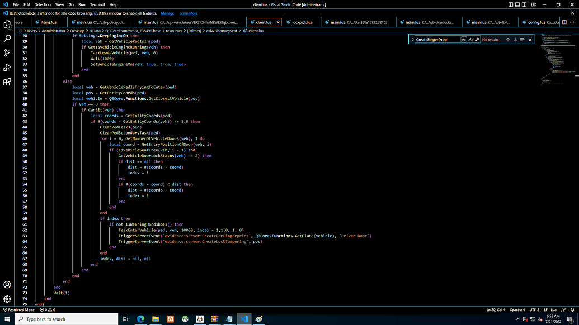Click the Learn More link in banner

tap(189, 13)
